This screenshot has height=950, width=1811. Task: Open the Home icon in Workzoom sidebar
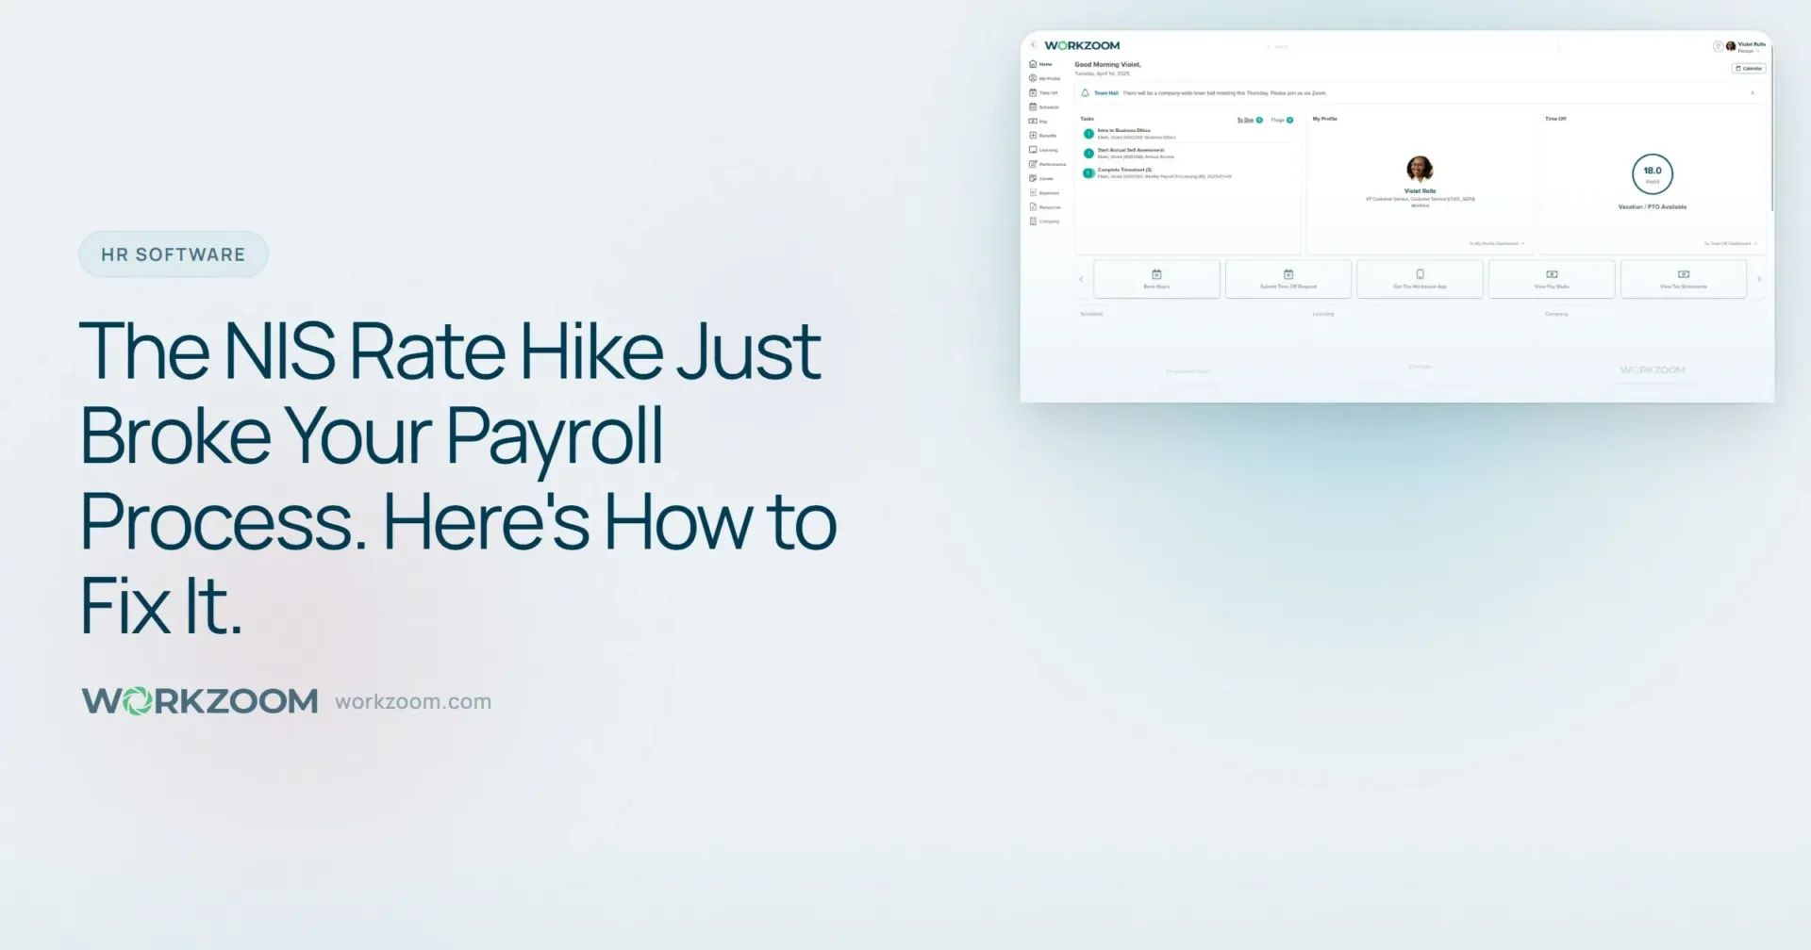coord(1033,64)
